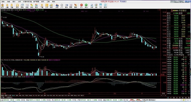The image size is (191, 102).
Task: Select the MCST indicator tab
Action: point(82,95)
